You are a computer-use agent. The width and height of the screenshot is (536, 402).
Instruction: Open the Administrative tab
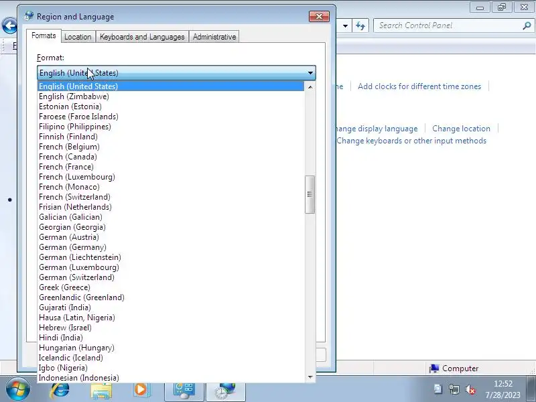tap(214, 37)
